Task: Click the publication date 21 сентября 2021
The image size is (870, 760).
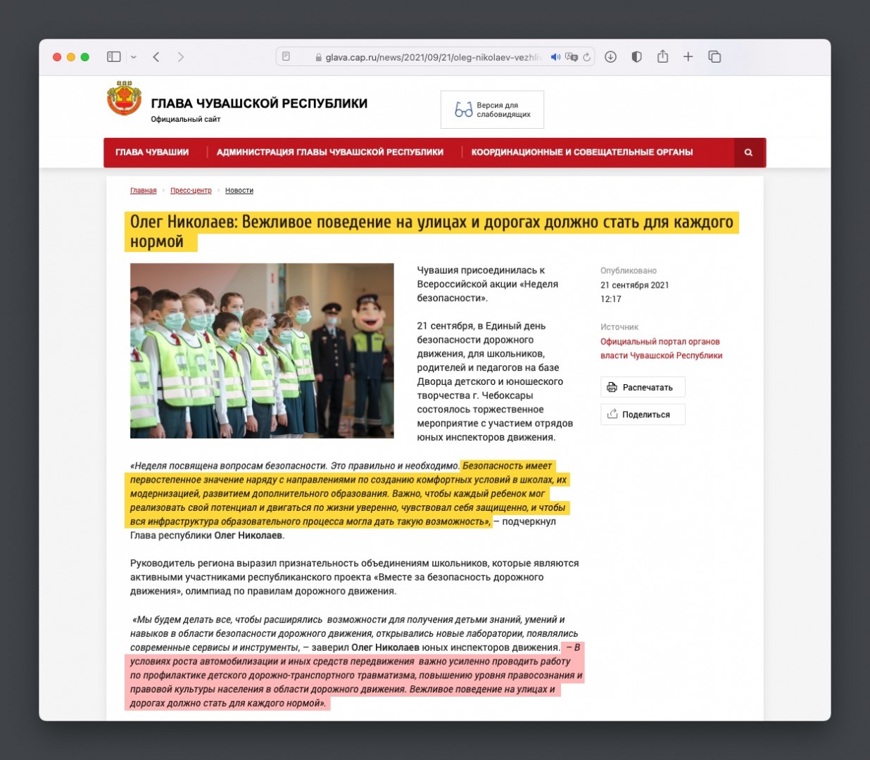Action: point(635,285)
